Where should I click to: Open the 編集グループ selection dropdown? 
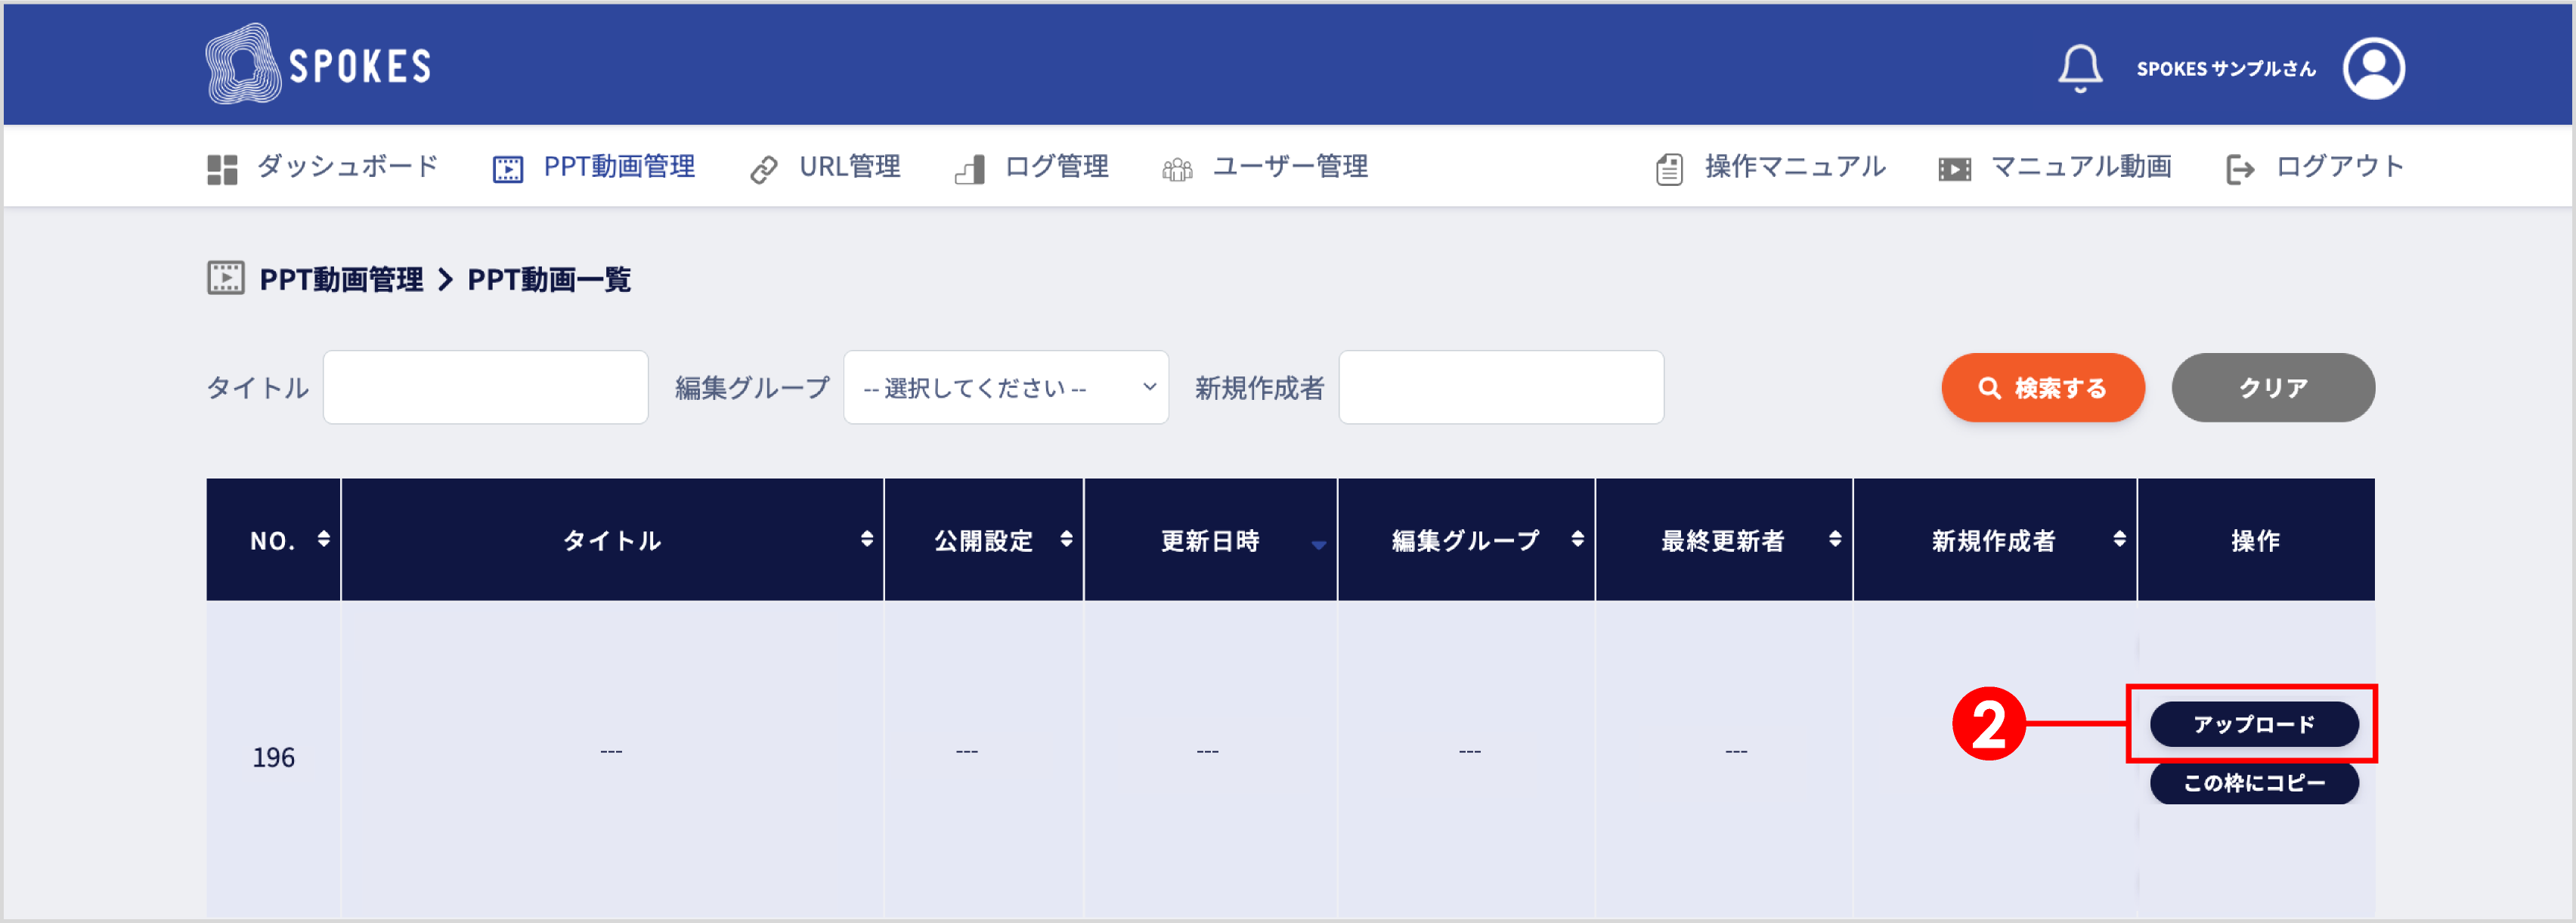coord(1006,387)
